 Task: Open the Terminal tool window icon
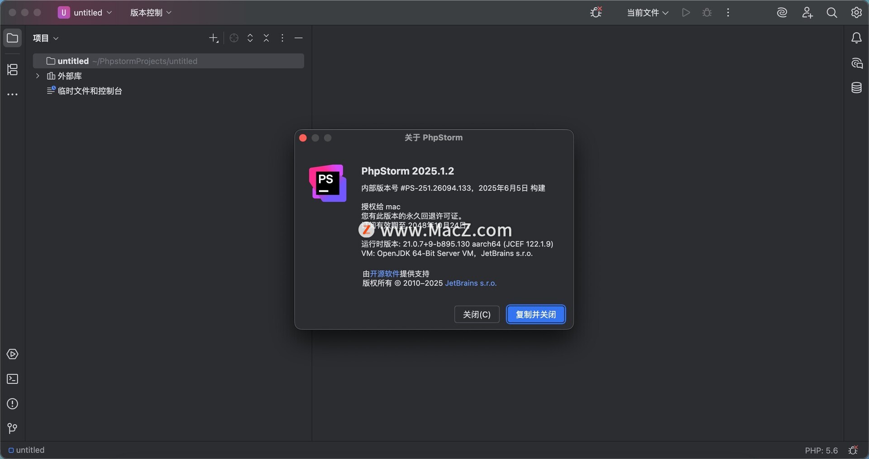point(12,379)
